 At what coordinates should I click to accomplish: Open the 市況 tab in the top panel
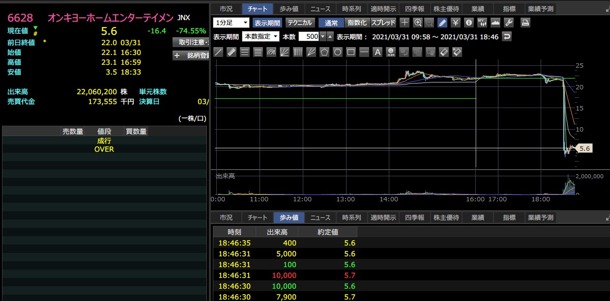coord(226,9)
